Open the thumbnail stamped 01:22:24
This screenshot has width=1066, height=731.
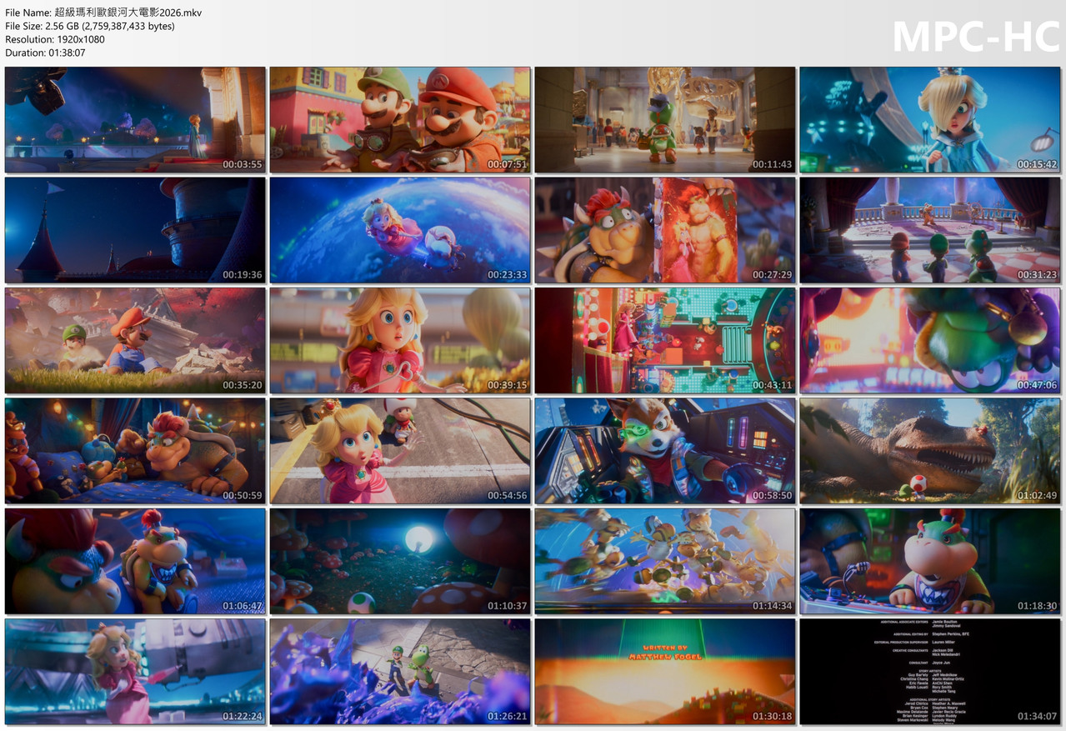click(x=135, y=671)
